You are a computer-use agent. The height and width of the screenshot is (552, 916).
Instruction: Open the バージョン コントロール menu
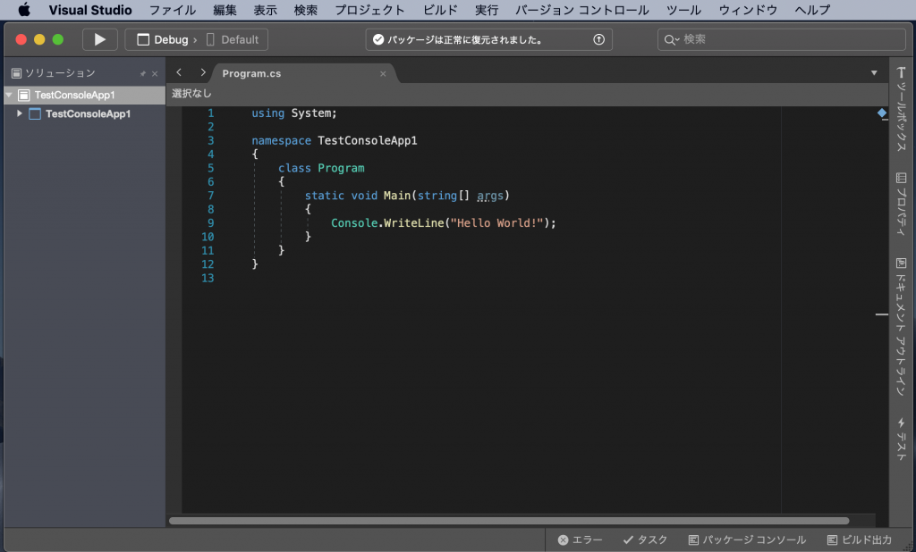[x=581, y=10]
